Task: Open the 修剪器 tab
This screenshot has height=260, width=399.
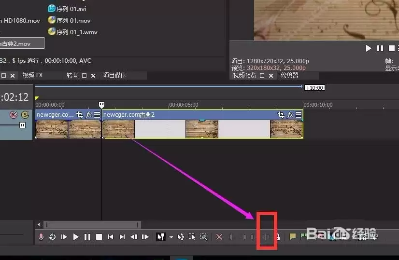Action: pyautogui.click(x=289, y=75)
